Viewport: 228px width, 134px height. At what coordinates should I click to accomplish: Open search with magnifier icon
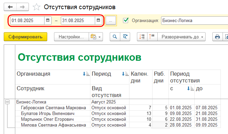click(115, 37)
